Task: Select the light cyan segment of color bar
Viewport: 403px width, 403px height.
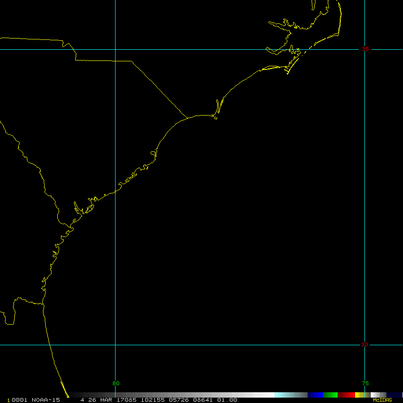Action: click(282, 395)
